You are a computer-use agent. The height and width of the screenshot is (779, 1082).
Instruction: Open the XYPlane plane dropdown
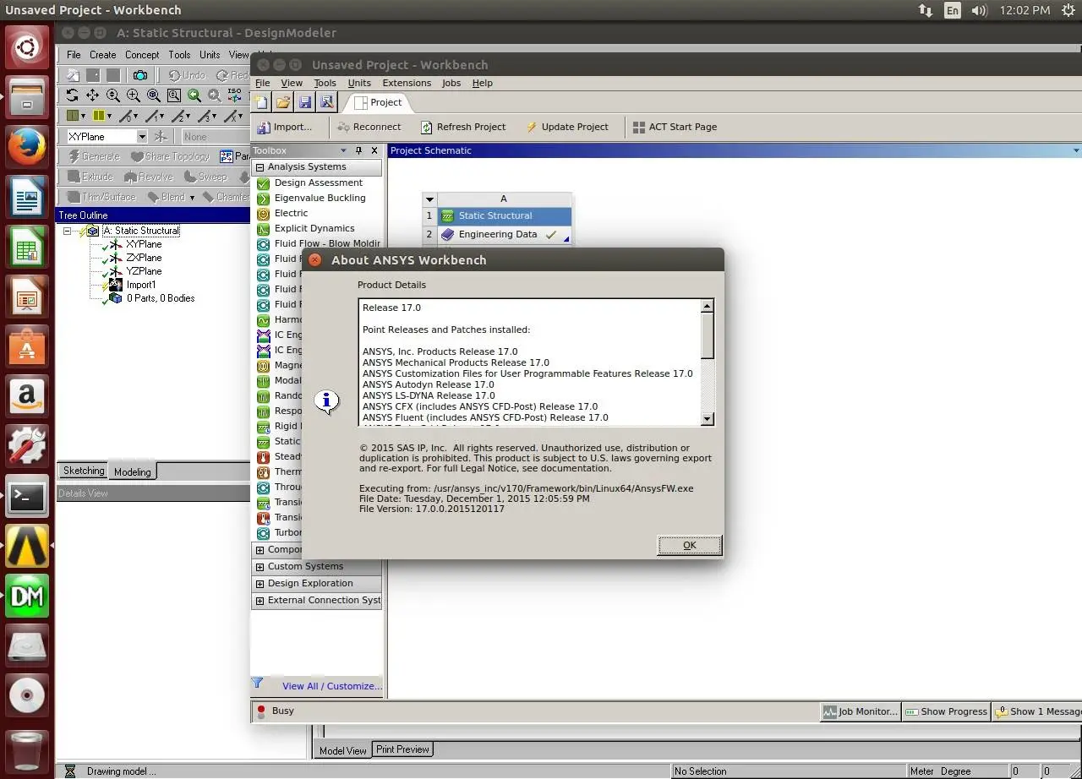point(141,136)
